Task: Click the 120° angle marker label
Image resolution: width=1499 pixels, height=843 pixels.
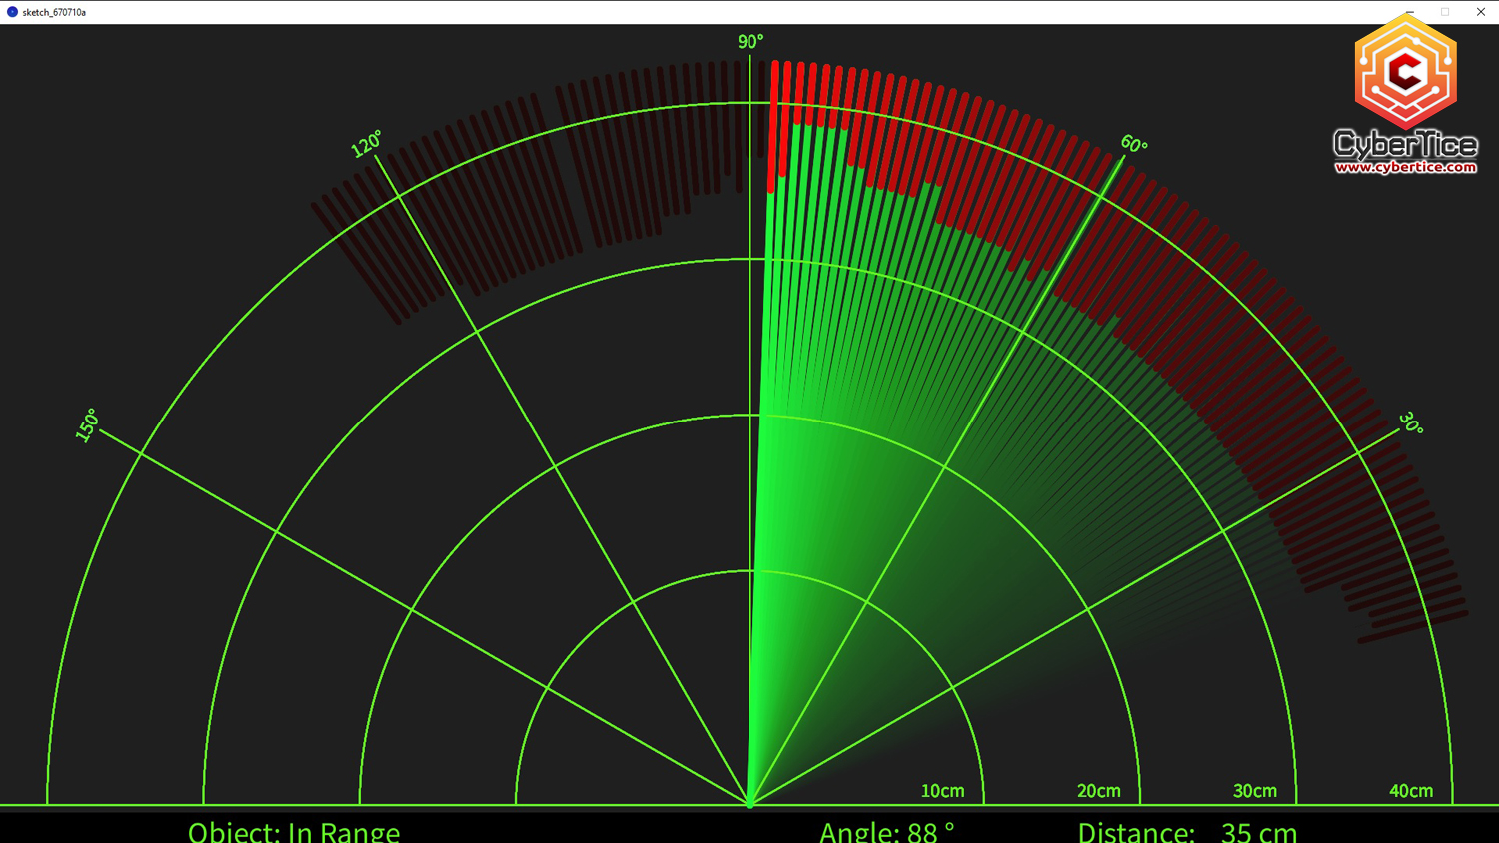Action: (x=366, y=144)
